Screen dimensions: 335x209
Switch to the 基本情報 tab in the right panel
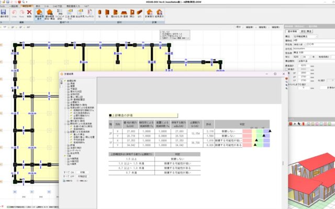(292, 31)
